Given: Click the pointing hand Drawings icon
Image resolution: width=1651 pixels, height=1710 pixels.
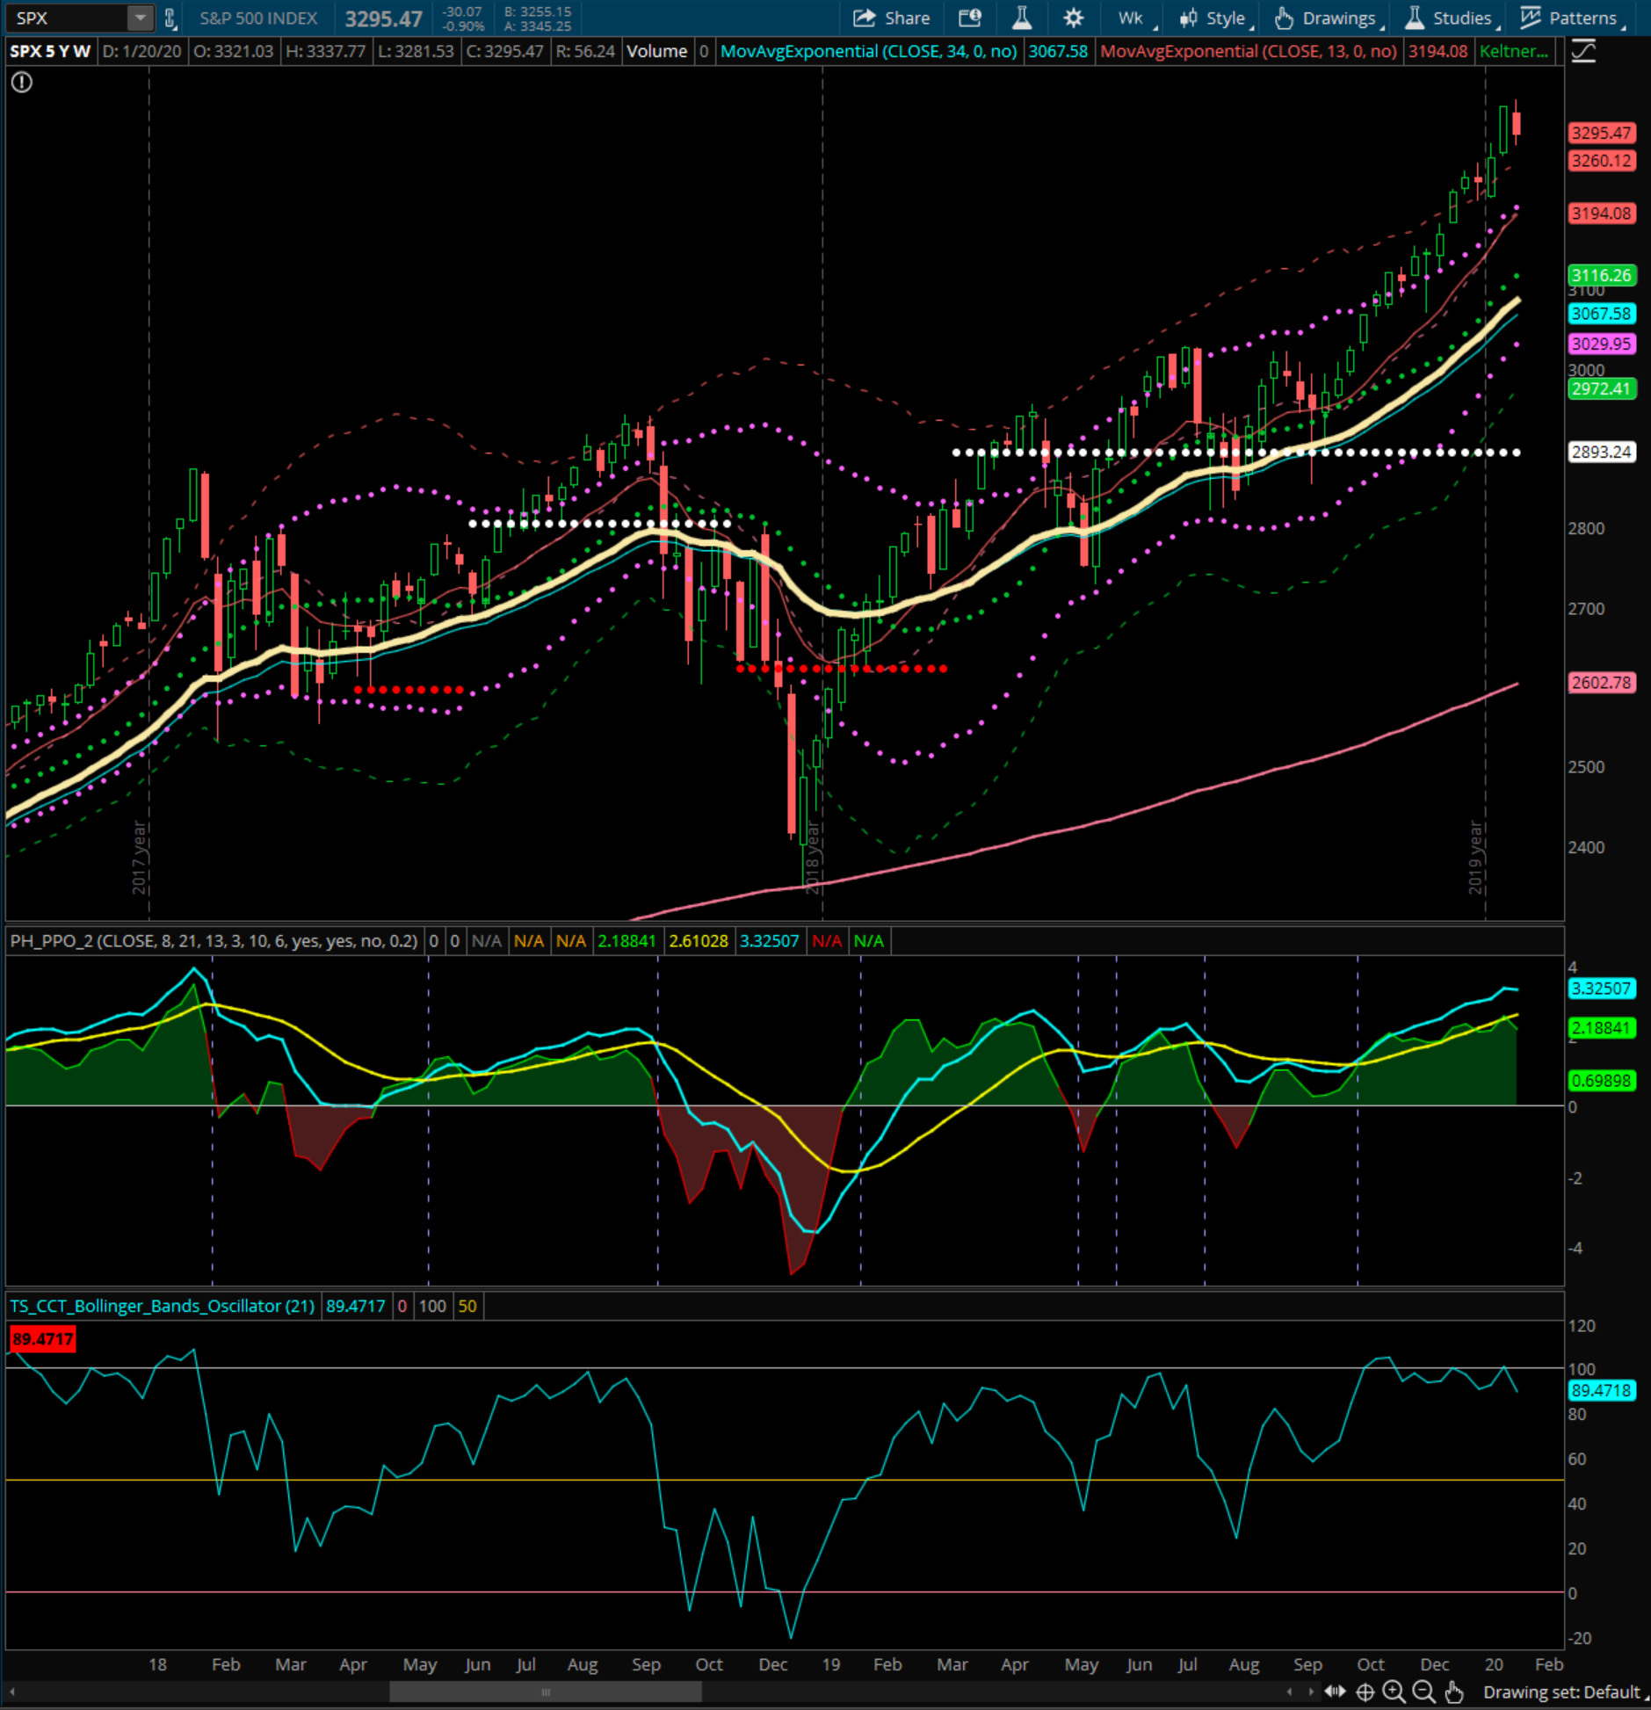Looking at the screenshot, I should pyautogui.click(x=1284, y=18).
